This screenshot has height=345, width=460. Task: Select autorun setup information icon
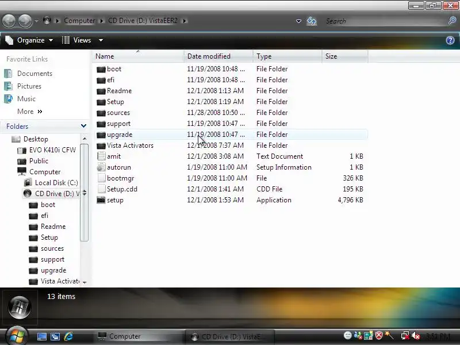pyautogui.click(x=101, y=167)
